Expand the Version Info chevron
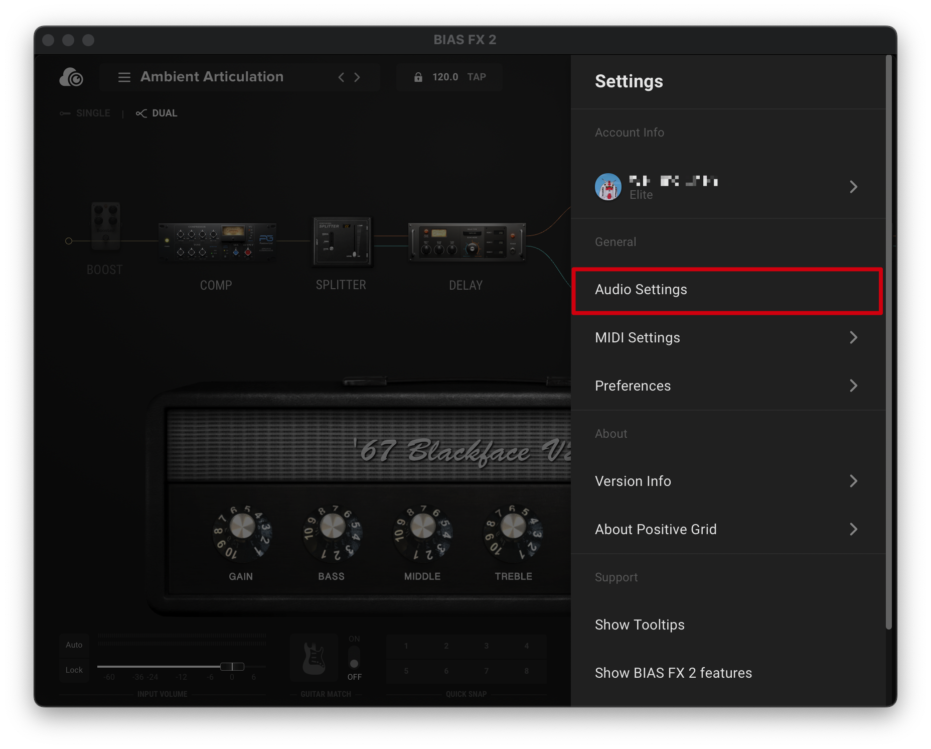 tap(853, 481)
